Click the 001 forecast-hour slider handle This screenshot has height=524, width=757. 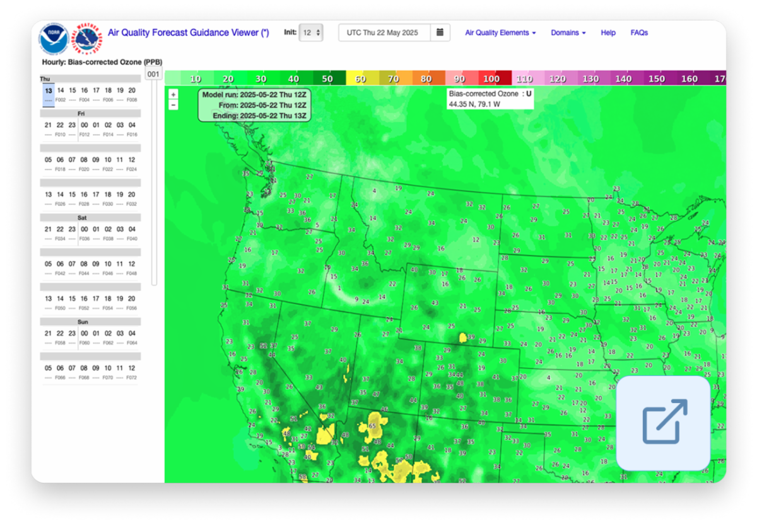click(x=154, y=74)
